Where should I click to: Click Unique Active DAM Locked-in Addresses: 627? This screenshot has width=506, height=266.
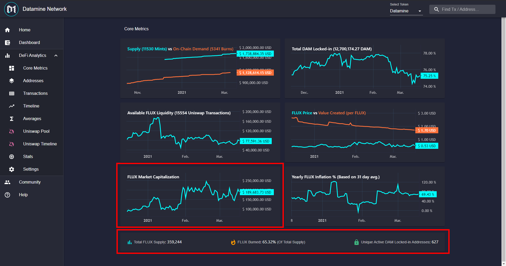coord(400,242)
